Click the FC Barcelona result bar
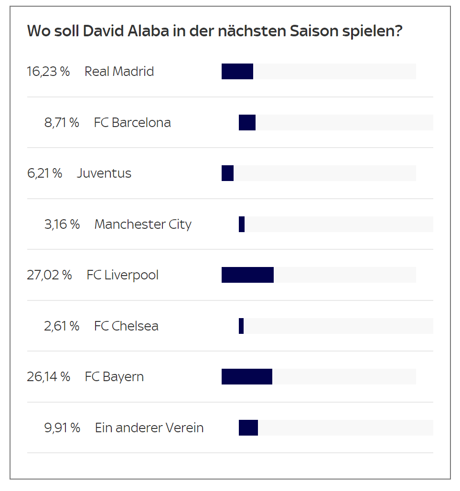The image size is (460, 491). (x=336, y=122)
